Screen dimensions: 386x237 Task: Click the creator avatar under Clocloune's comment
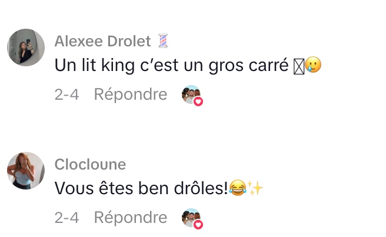coord(190,217)
